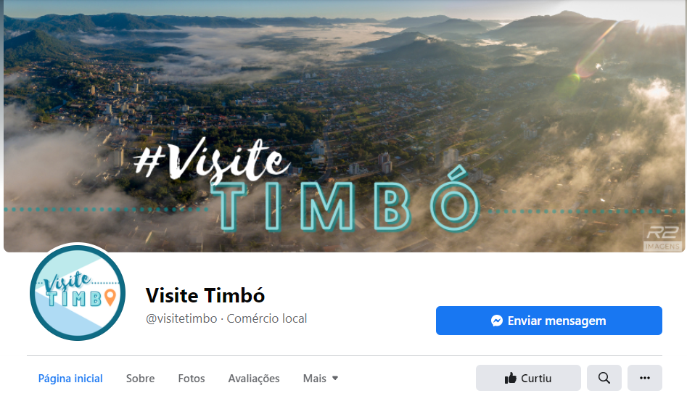Click the orange location pin in logo
This screenshot has height=396, width=687.
coord(110,297)
